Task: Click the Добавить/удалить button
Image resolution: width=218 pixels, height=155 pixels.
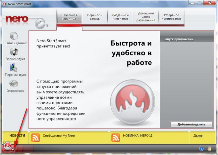Action: click(191, 124)
